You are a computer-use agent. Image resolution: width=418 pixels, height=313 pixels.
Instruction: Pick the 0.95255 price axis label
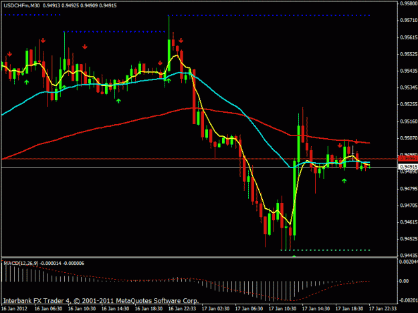[x=409, y=104]
